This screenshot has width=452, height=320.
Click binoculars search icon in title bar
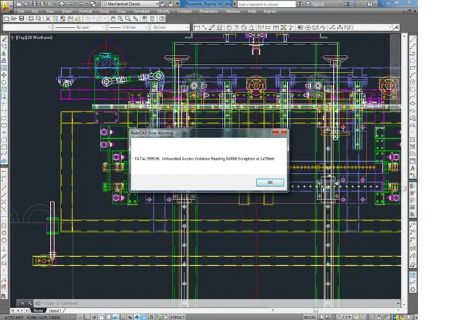pos(300,4)
